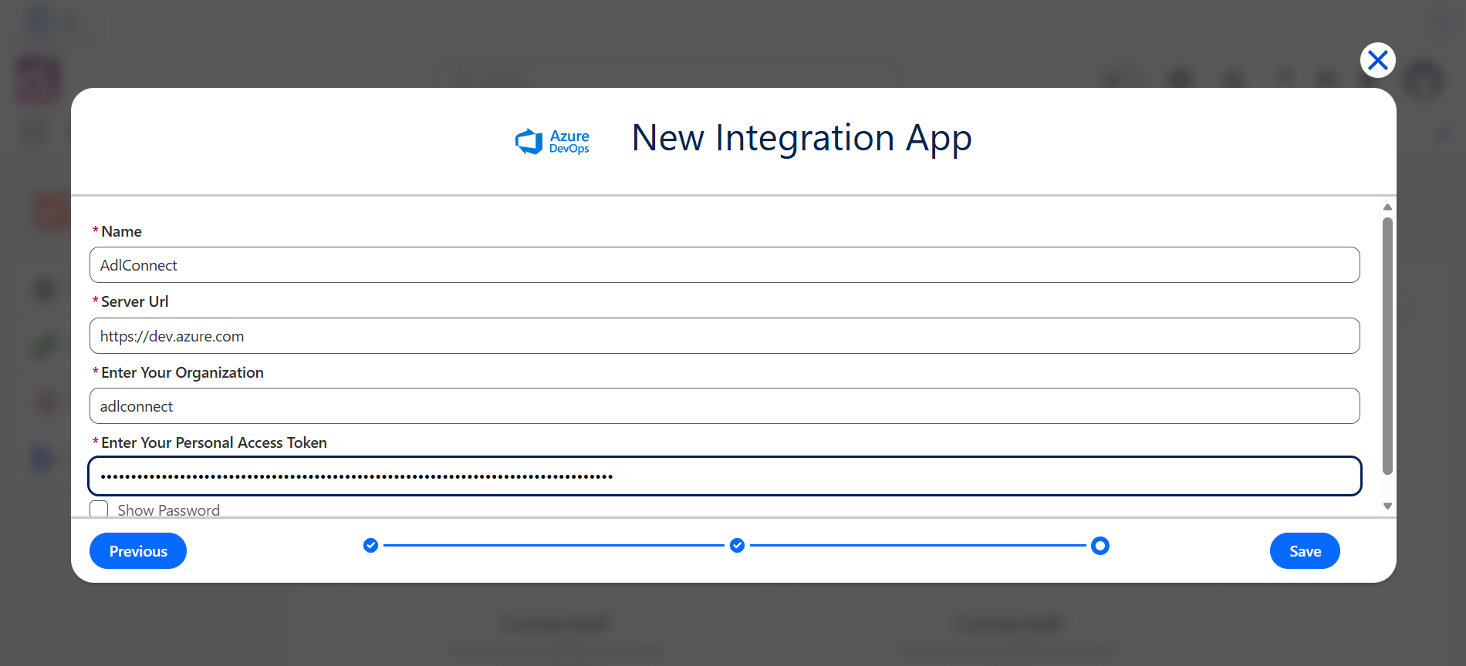Click the scroll up arrow in dialog

pos(1387,207)
